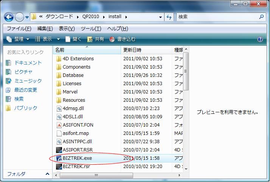
Task: Select QP2010 in the address path
Action: 91,17
